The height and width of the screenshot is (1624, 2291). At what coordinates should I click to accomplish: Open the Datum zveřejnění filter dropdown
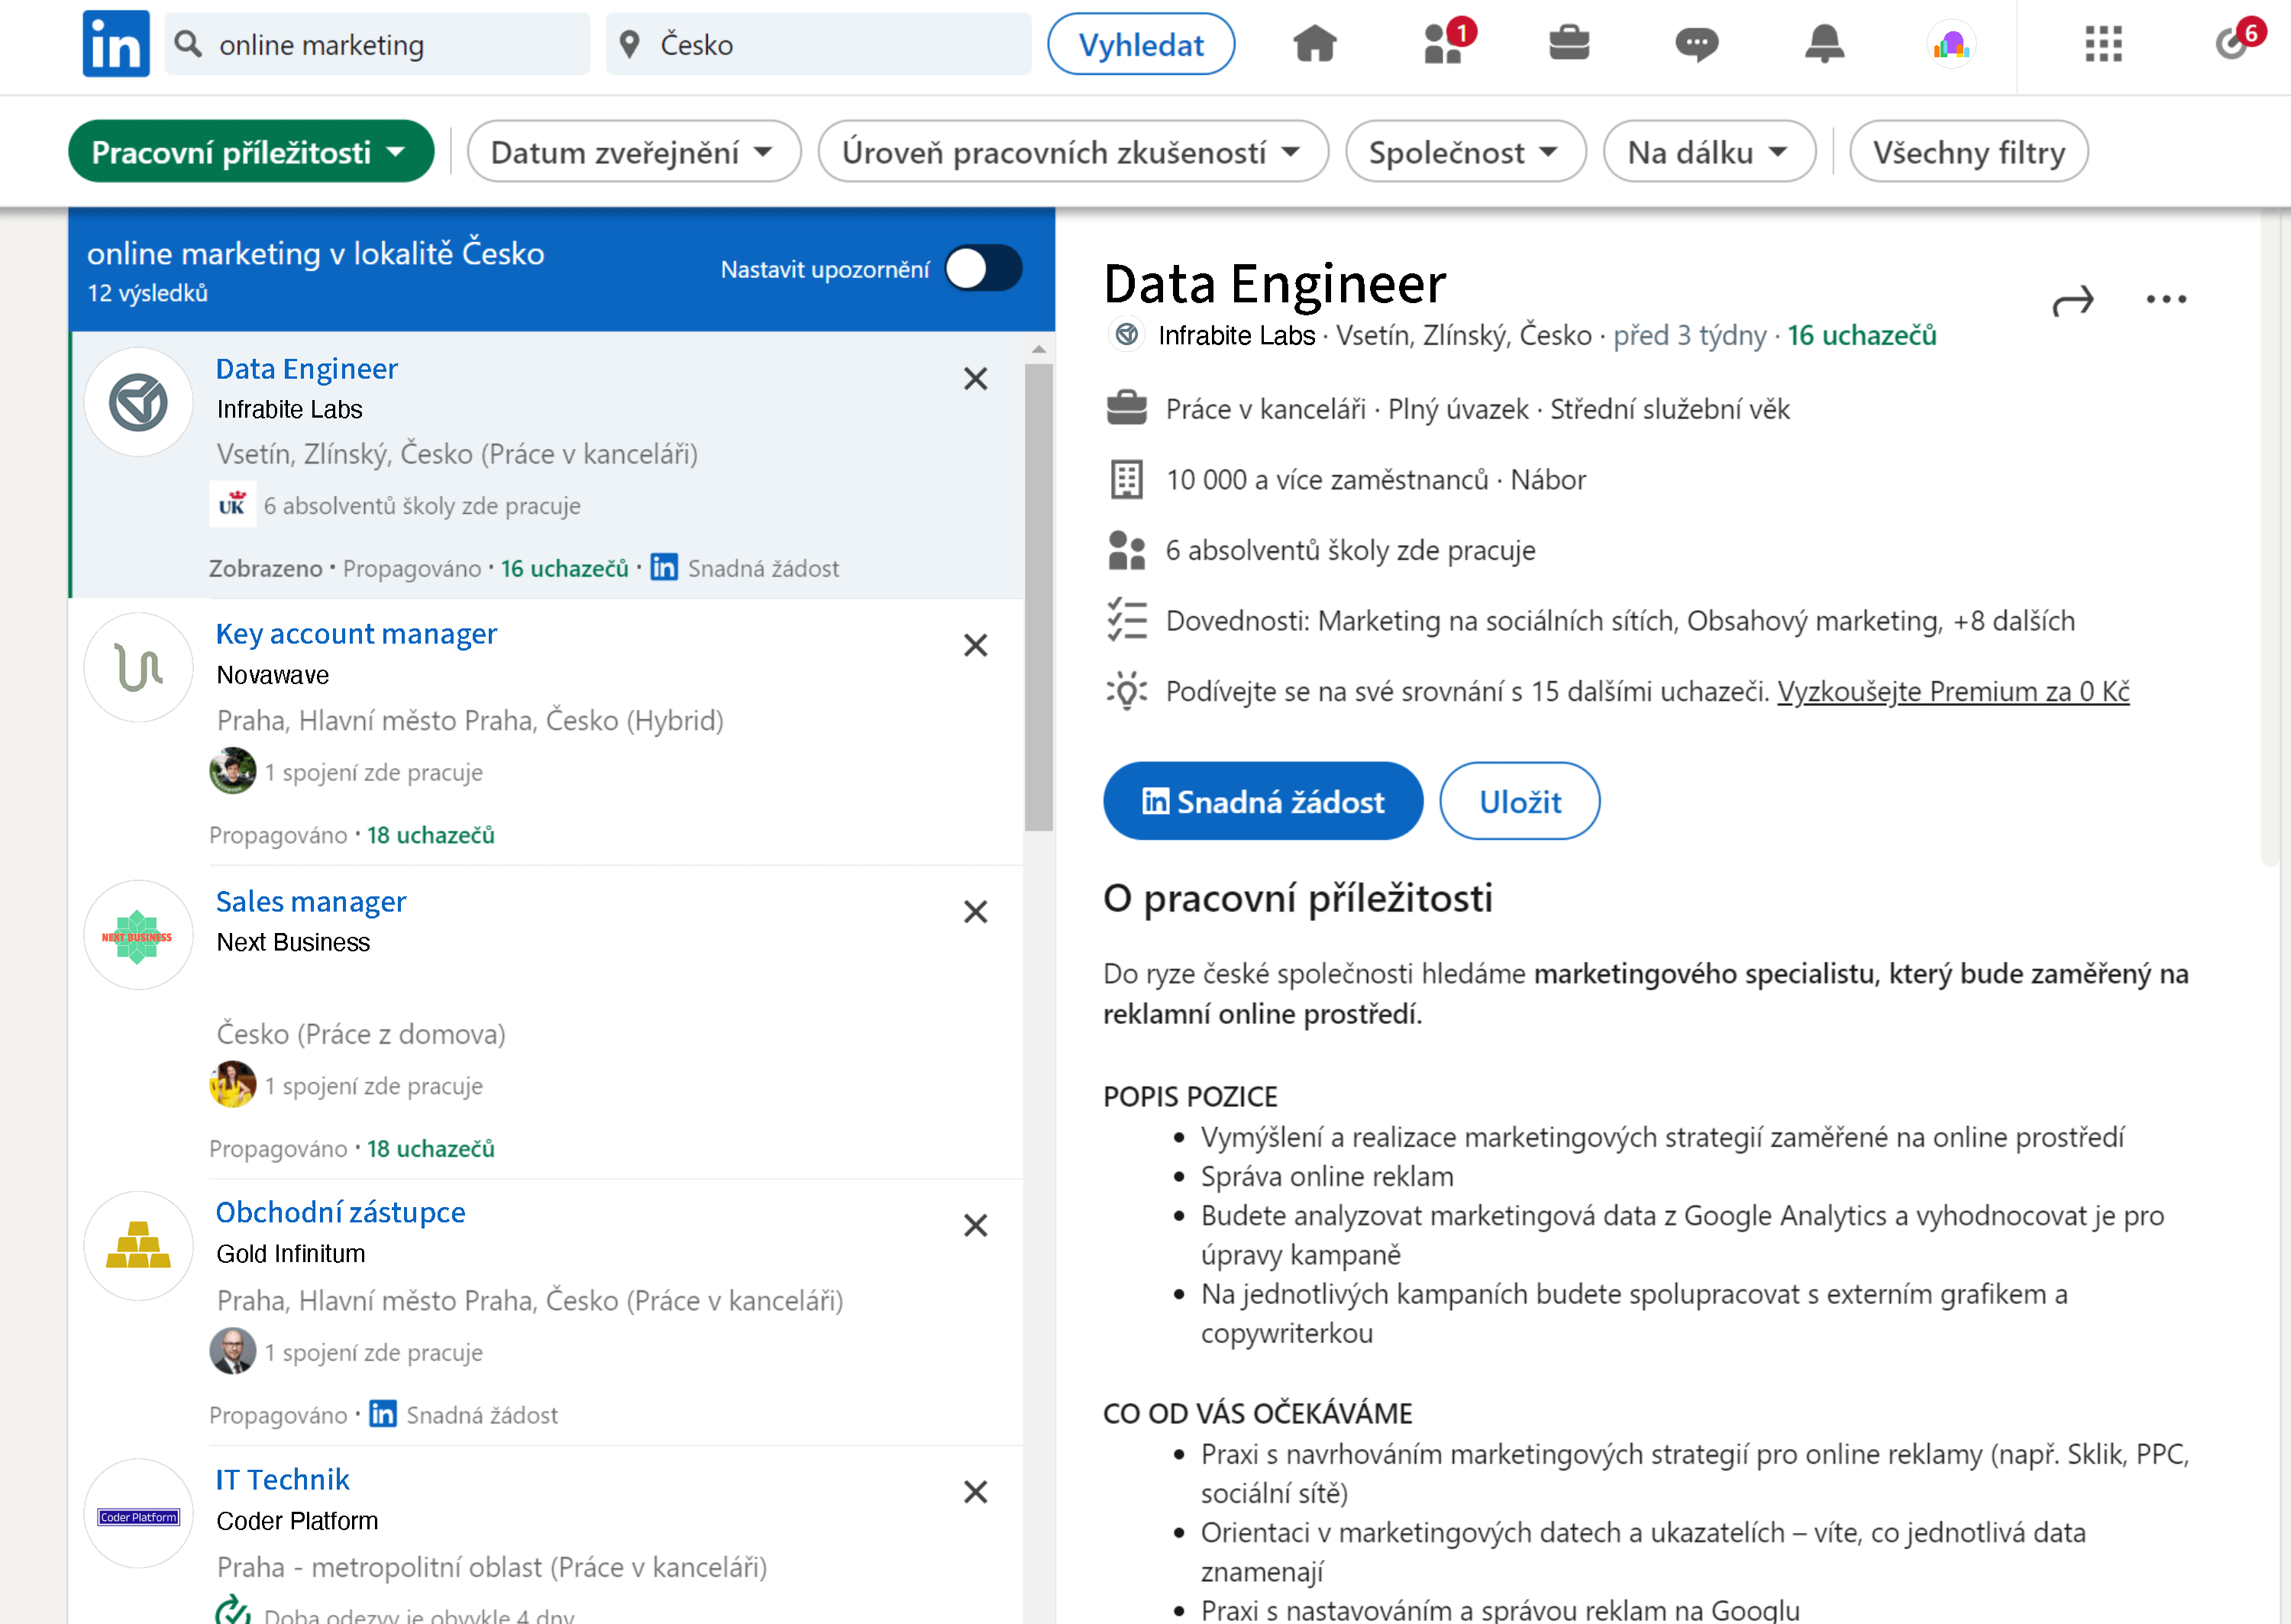point(633,152)
